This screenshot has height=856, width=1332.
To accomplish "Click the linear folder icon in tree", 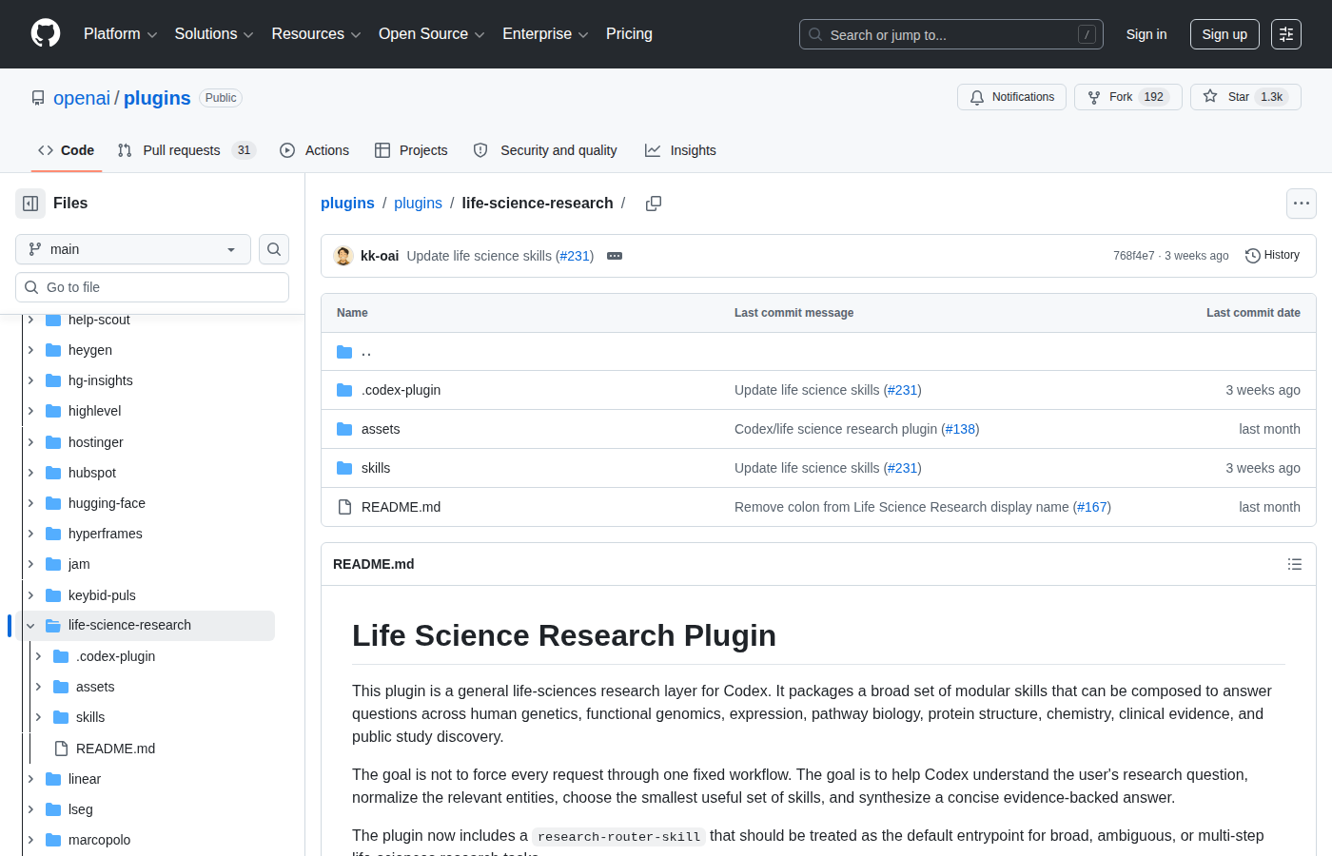I will 53,779.
